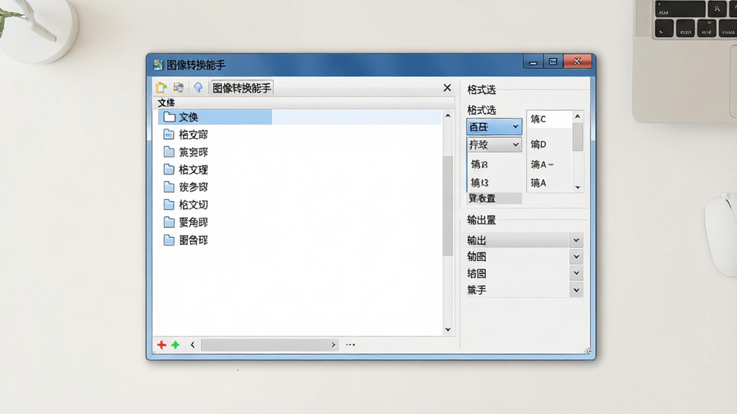Choose the D entry in the format list

[x=538, y=144]
